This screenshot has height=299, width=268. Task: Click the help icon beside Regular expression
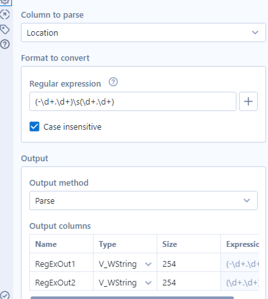[x=113, y=83]
